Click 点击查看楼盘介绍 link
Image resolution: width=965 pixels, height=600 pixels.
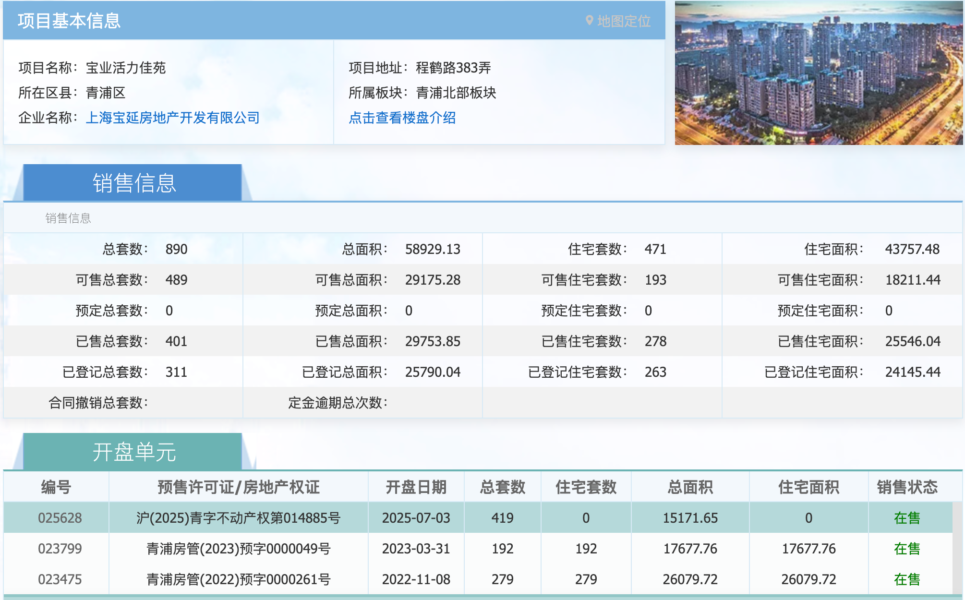(402, 118)
